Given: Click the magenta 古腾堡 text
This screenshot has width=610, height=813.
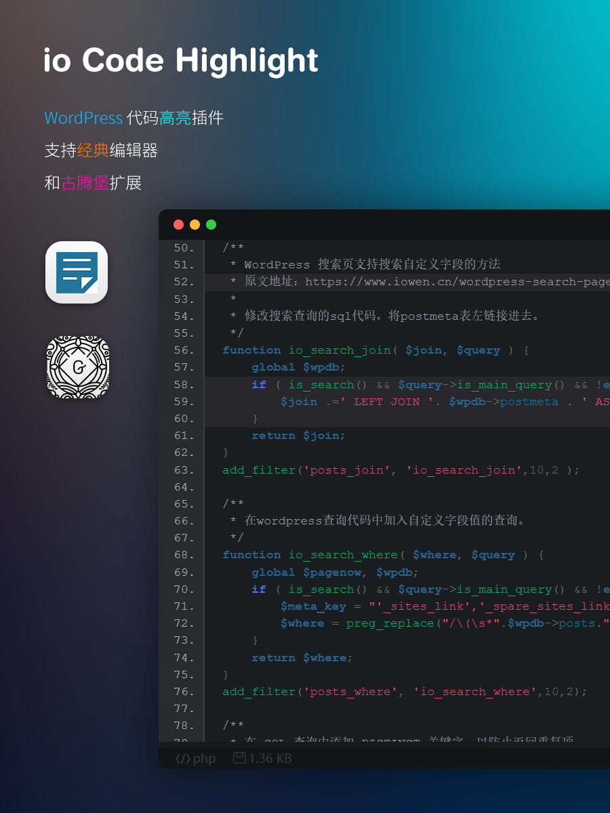Looking at the screenshot, I should 85,183.
